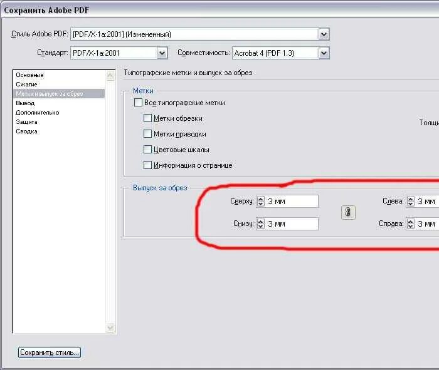Viewport: 439px width, 370px height.
Task: Select the Сводка category
Action: click(x=59, y=131)
